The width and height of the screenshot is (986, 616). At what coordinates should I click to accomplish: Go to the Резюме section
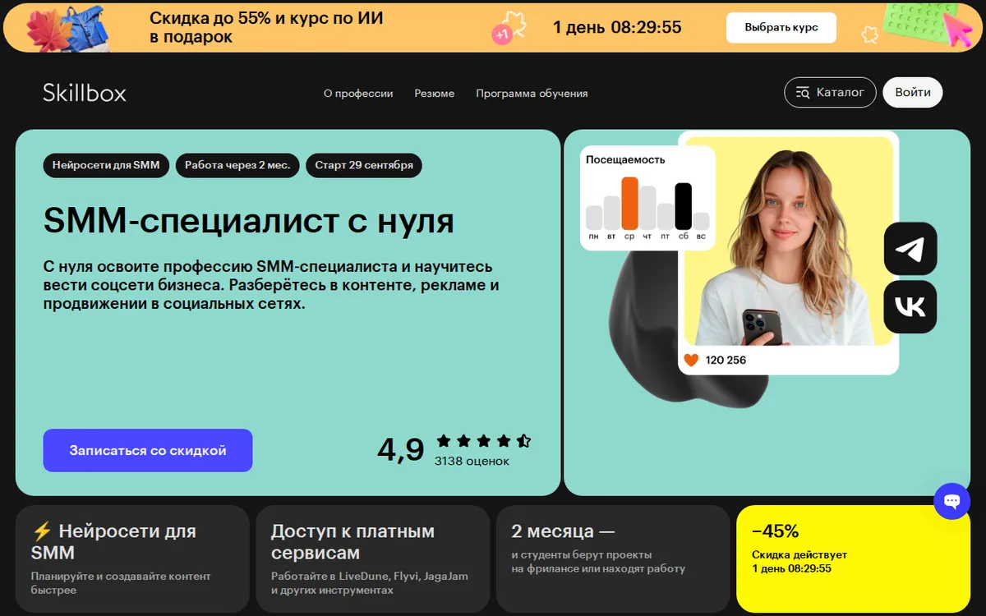435,94
